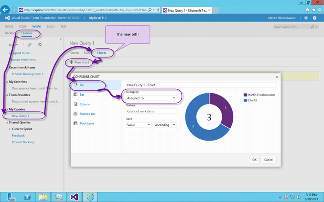Refresh the queries tree icon
Screen dimensions: 324x202
[40, 44]
